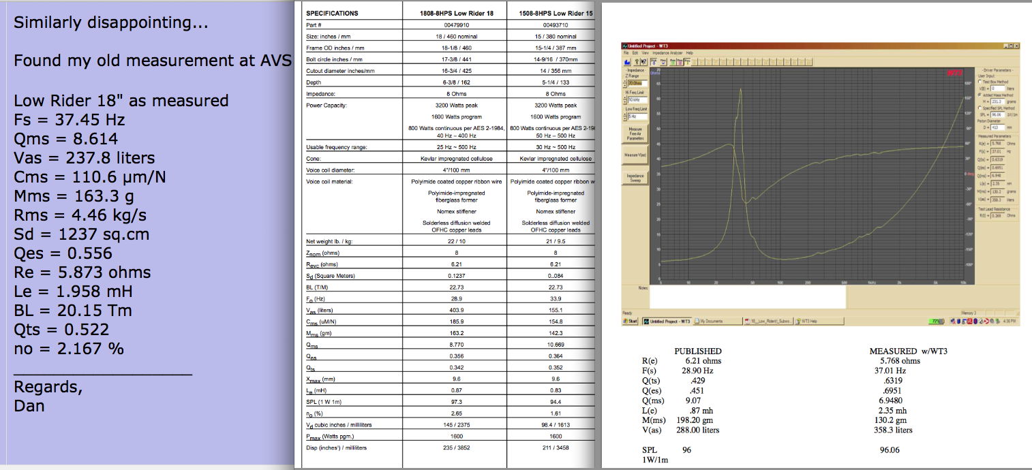Select the Test Box Method radio button
1032x470 pixels.
(980, 82)
